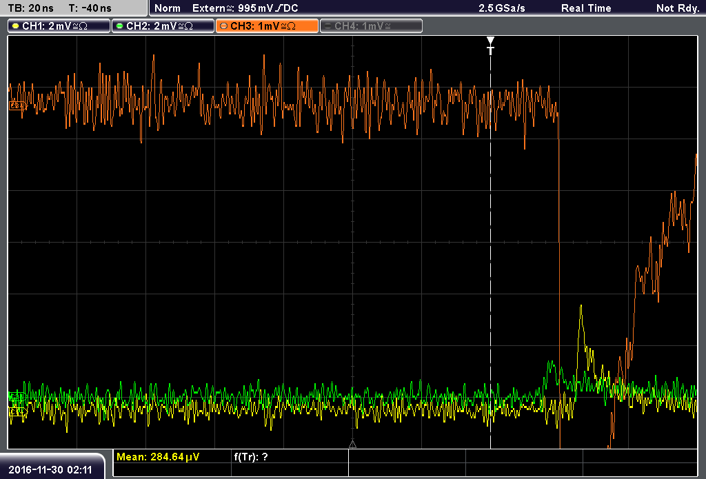The height and width of the screenshot is (479, 706).
Task: Click the Real Time acquisition mode label
Action: [586, 8]
